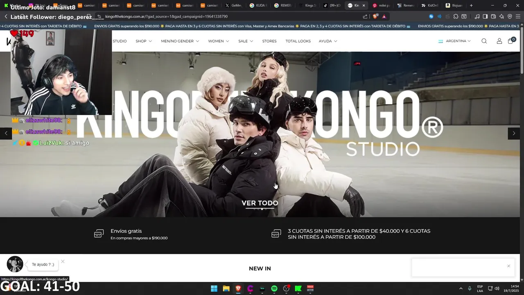Image resolution: width=524 pixels, height=295 pixels.
Task: Open the STORES menu item
Action: [269, 41]
